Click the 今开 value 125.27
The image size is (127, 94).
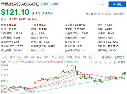(43, 25)
